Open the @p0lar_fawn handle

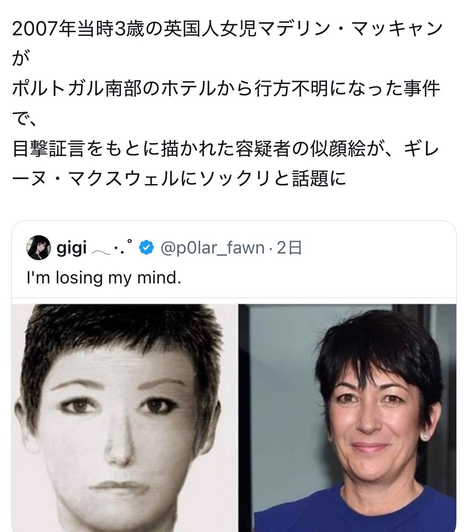[212, 248]
